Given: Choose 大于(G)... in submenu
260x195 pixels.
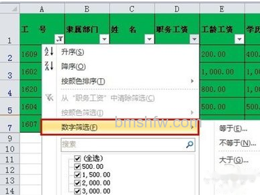Looking at the screenshot, I should click(233, 160).
